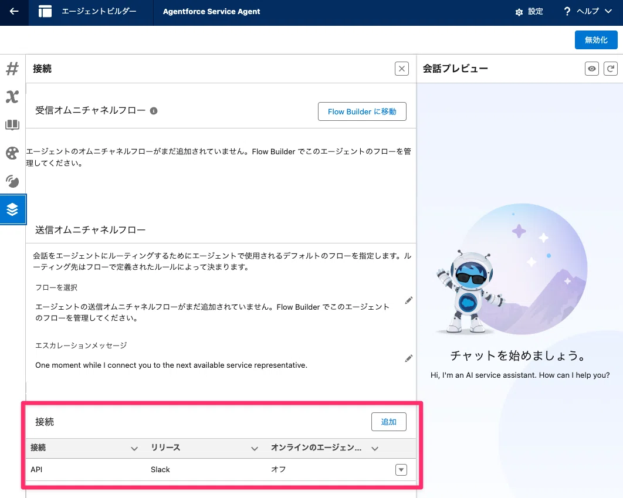
Task: Select the Connections layers icon in sidebar
Action: [x=13, y=209]
